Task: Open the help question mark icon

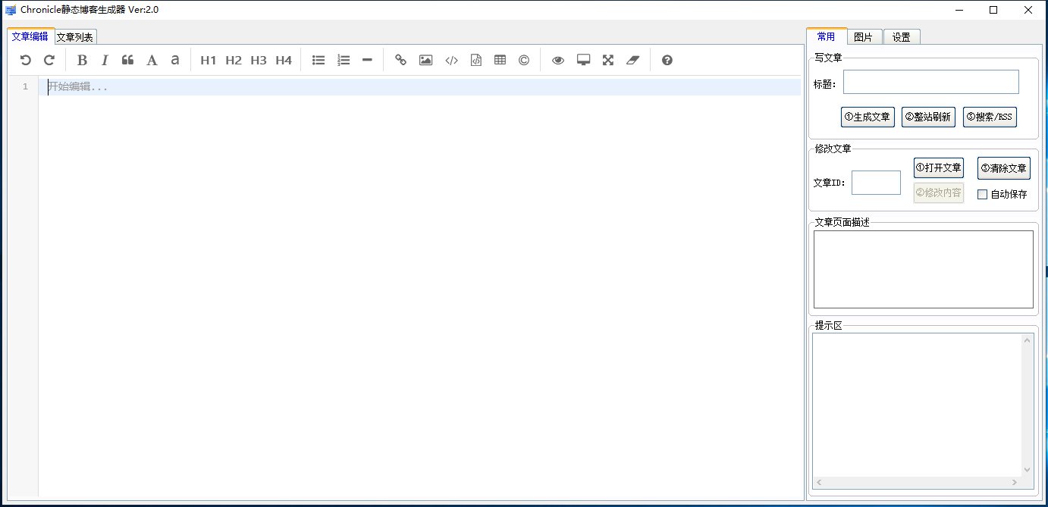Action: (x=667, y=61)
